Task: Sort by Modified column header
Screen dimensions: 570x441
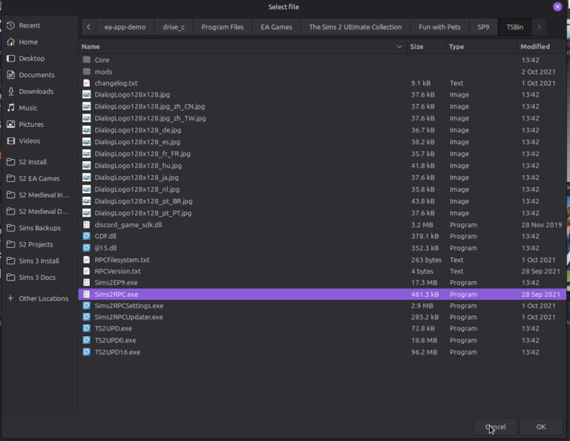Action: [534, 46]
